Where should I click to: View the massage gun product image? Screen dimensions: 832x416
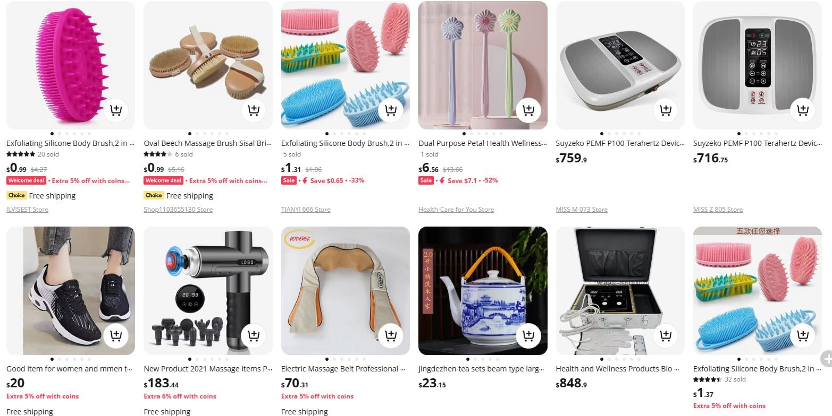[x=208, y=291]
